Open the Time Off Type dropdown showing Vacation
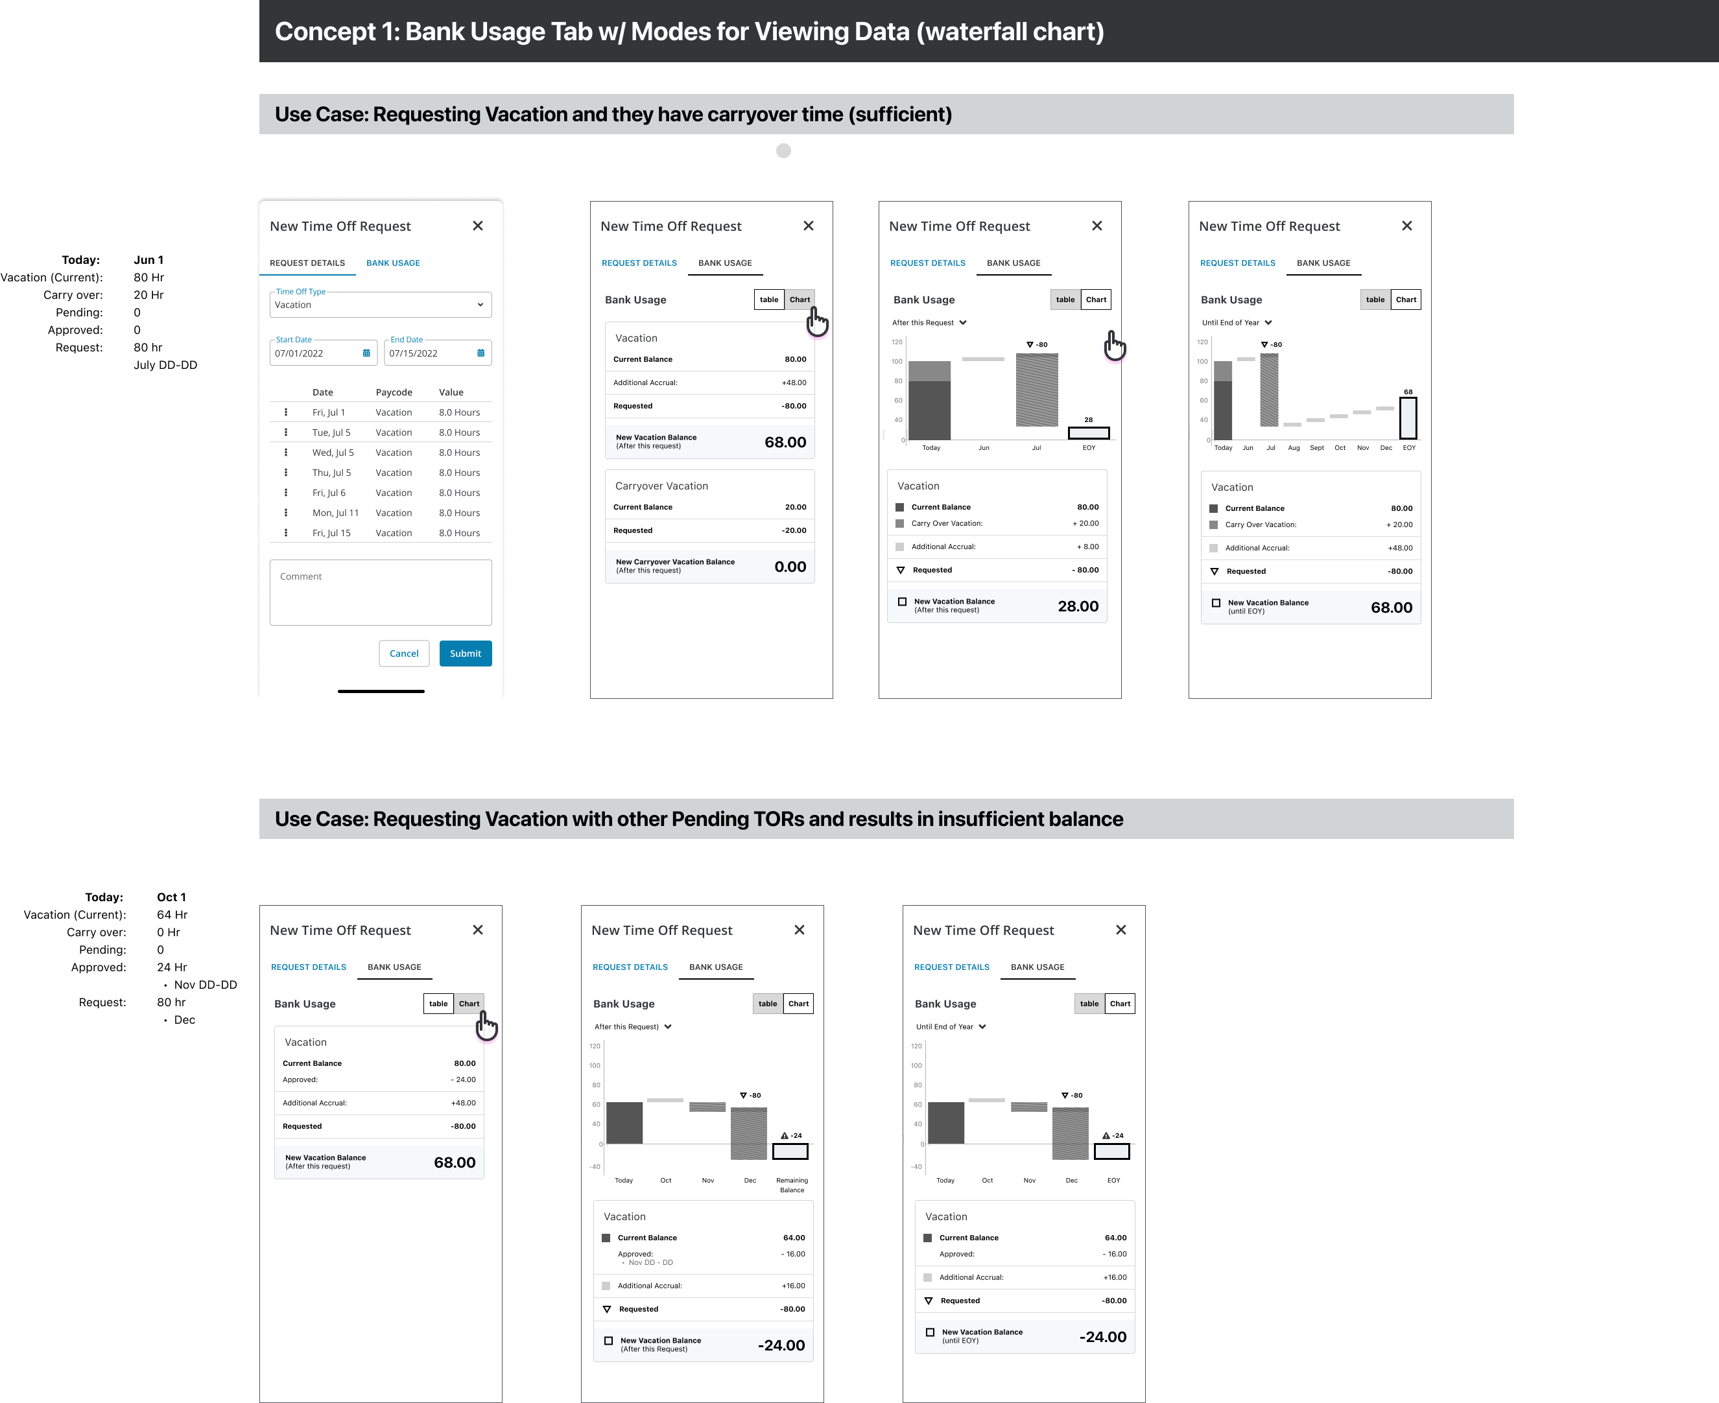Viewport: 1719px width, 1403px height. [x=381, y=305]
